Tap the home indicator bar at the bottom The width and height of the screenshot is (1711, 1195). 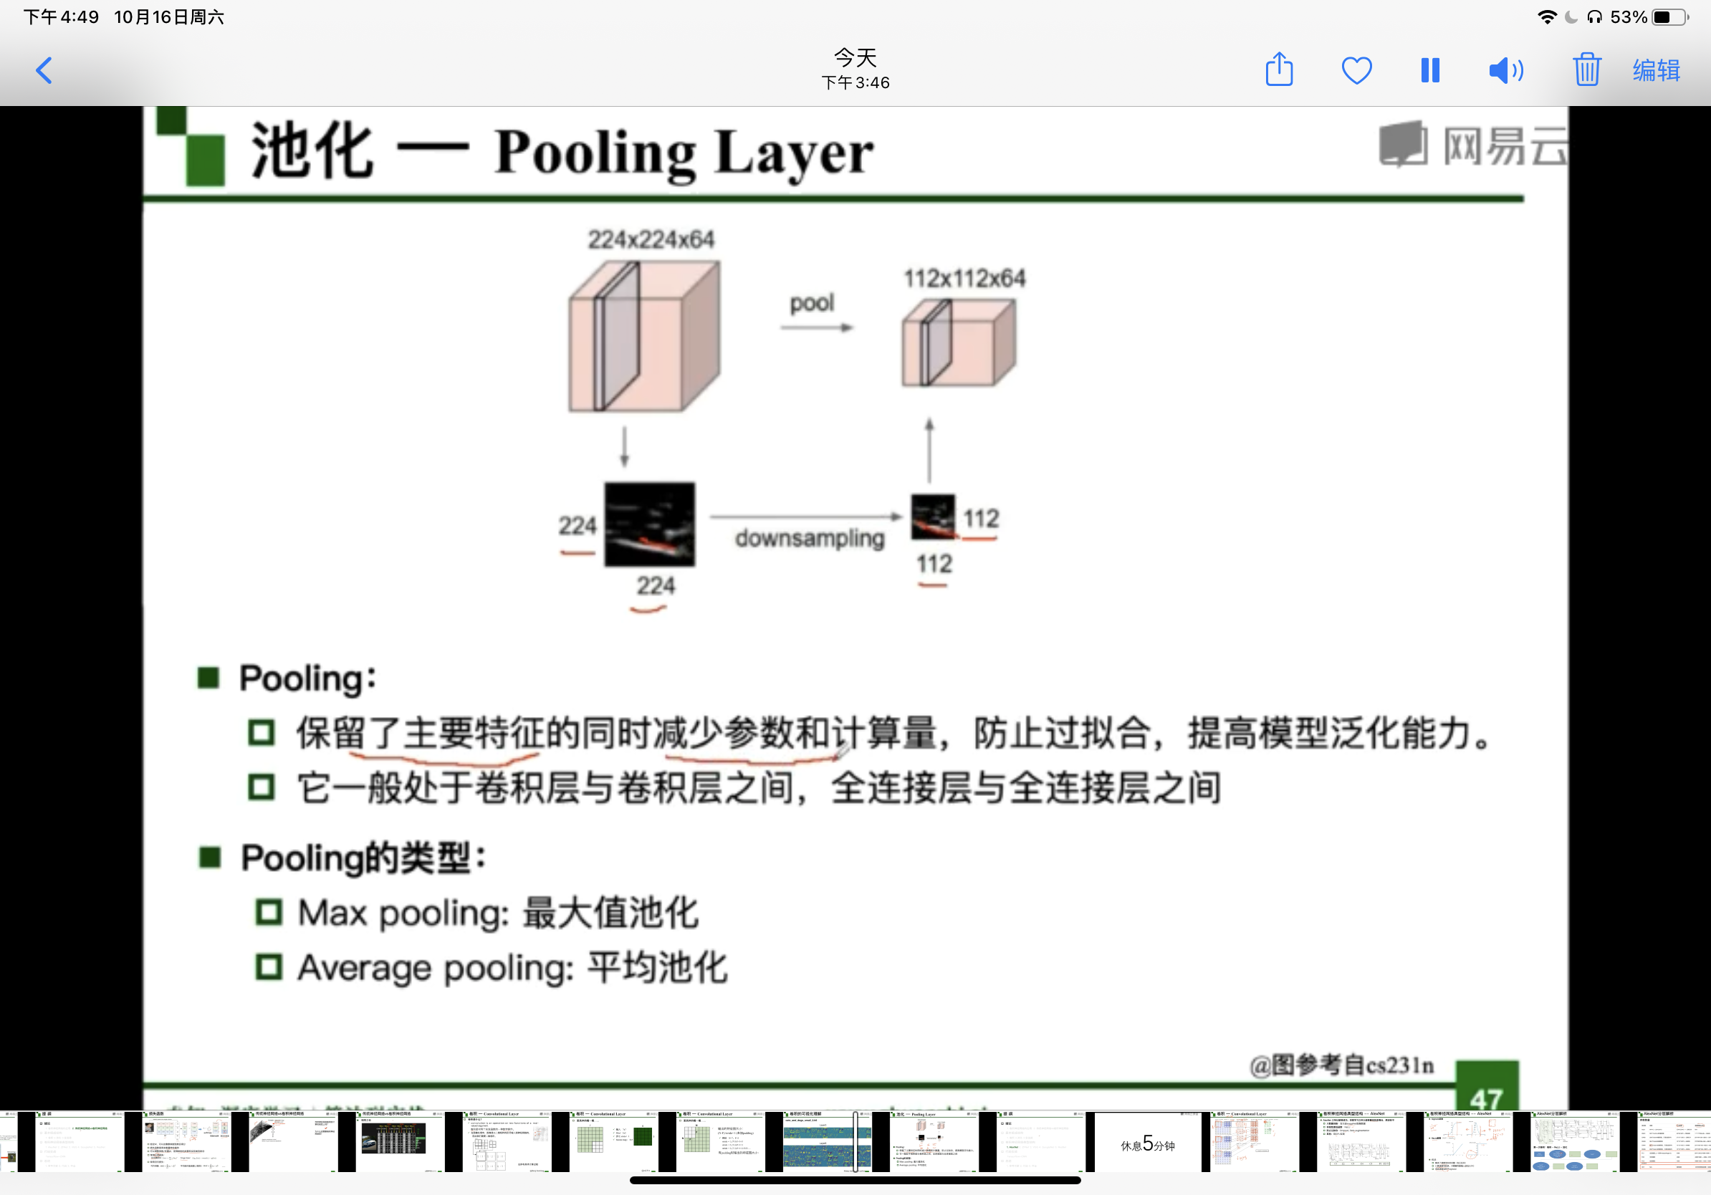click(855, 1180)
